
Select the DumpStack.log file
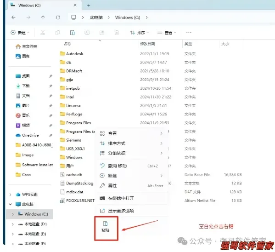pos(77,183)
